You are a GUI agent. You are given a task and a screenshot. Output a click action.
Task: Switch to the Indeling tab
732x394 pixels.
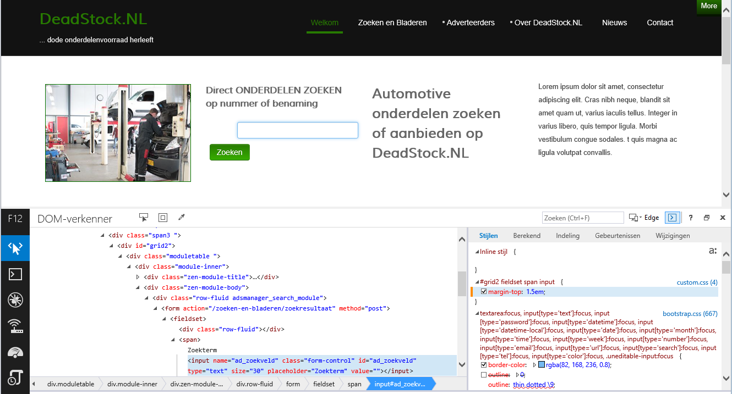coord(567,236)
